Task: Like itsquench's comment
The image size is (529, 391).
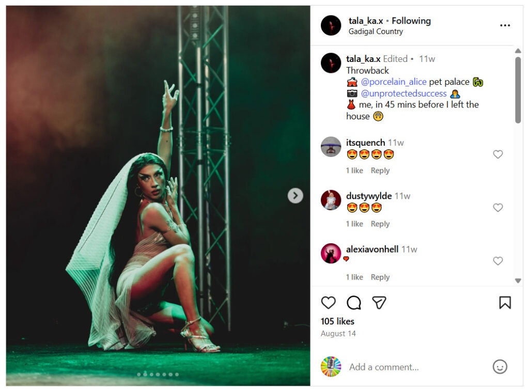Action: [x=498, y=154]
